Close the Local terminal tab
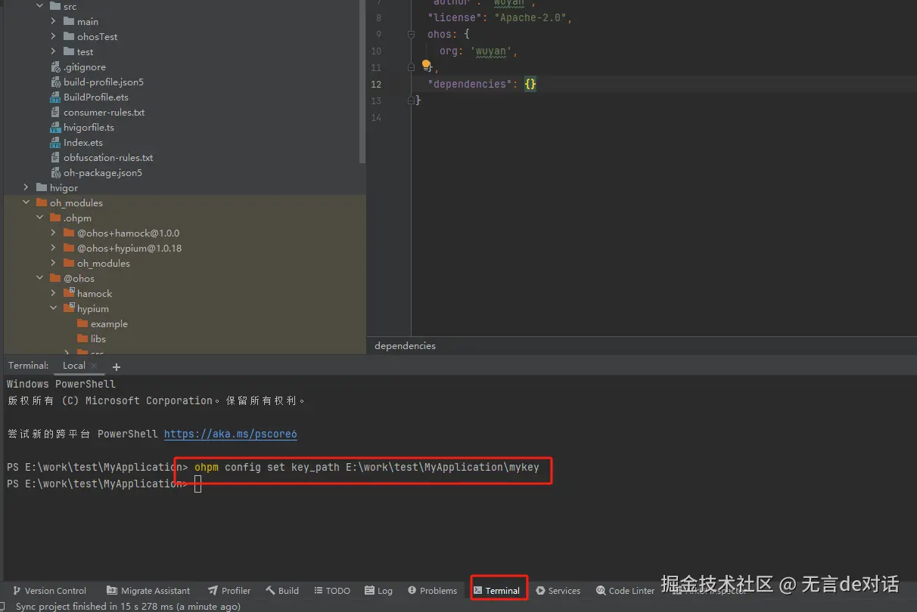The image size is (917, 612). (x=94, y=366)
